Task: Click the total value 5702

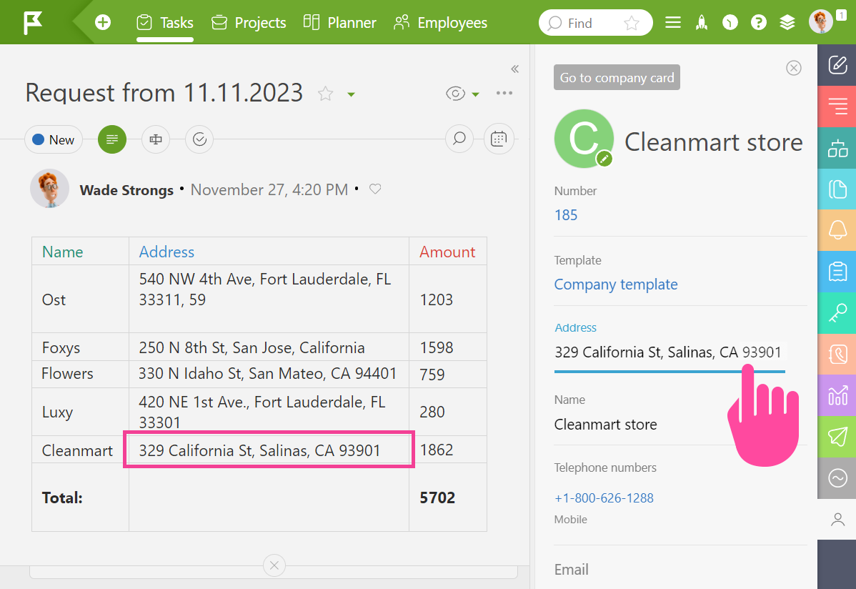Action: [x=437, y=498]
